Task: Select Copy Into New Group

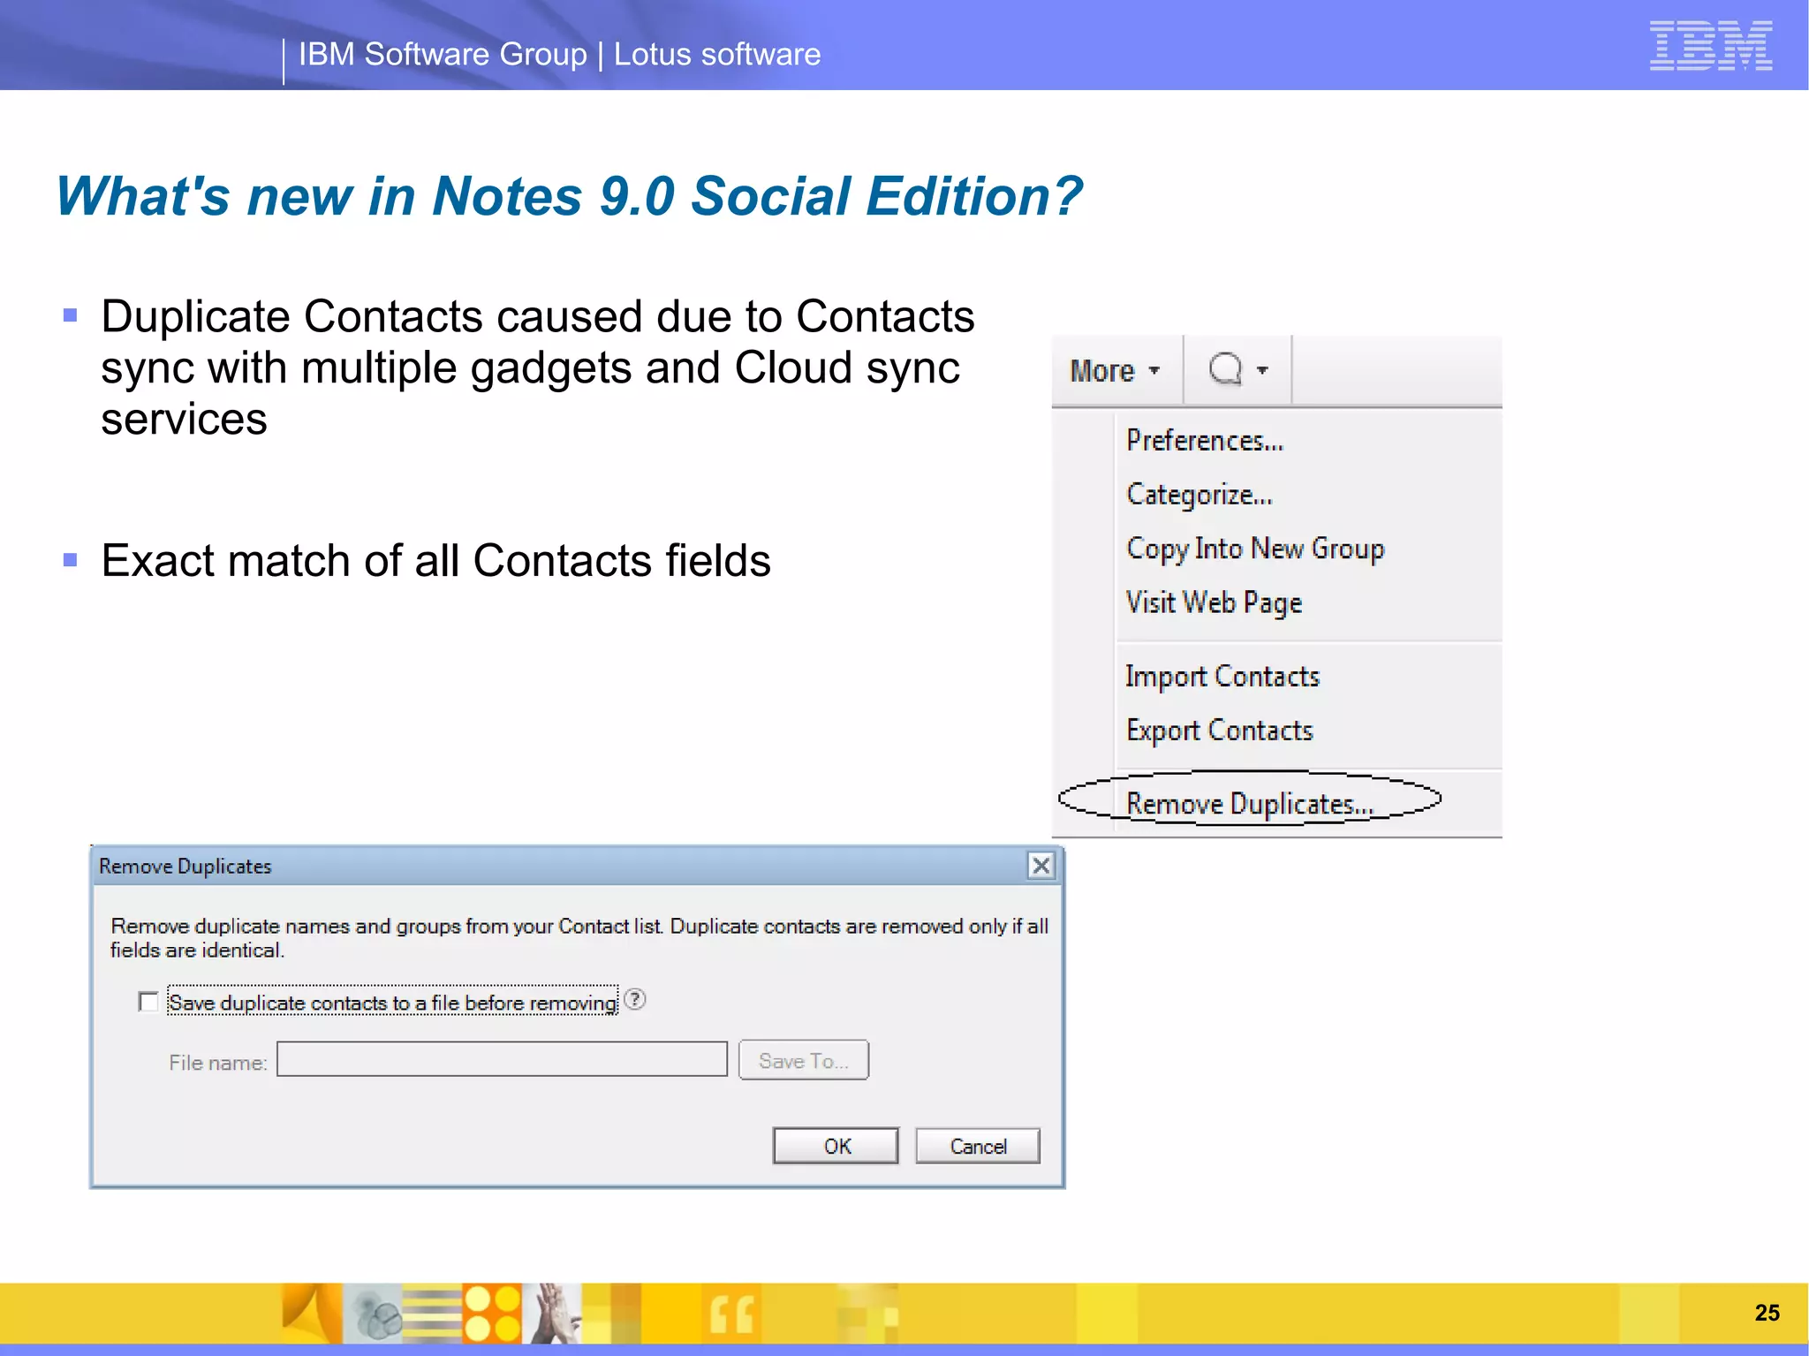Action: tap(1255, 549)
